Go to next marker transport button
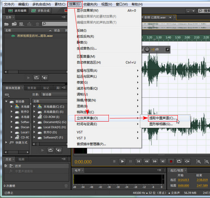 point(163,162)
